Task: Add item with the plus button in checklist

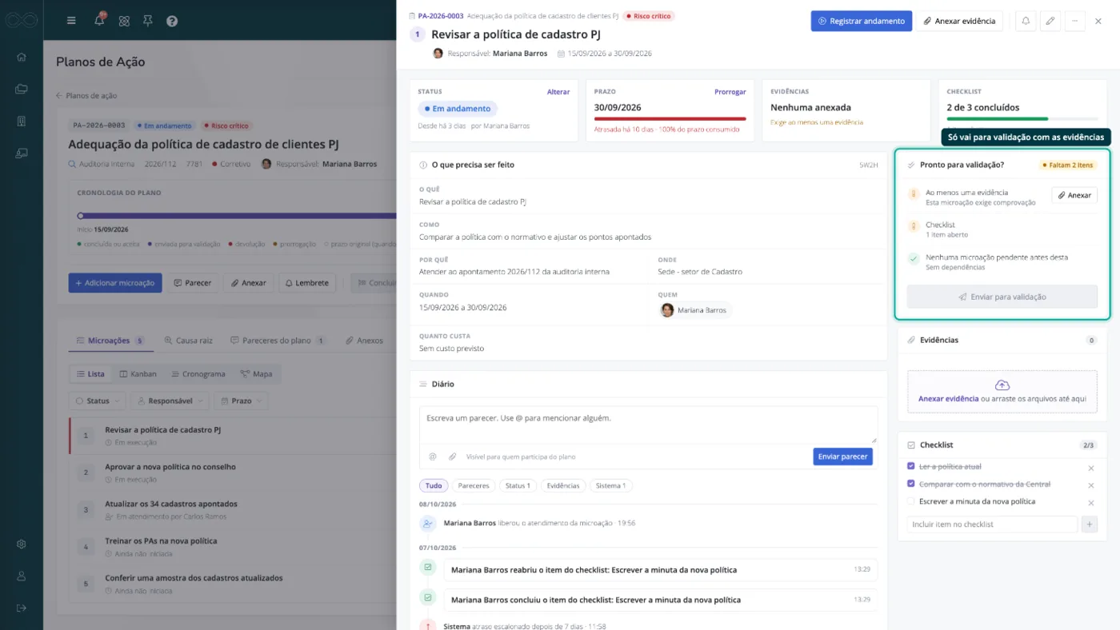Action: point(1090,524)
